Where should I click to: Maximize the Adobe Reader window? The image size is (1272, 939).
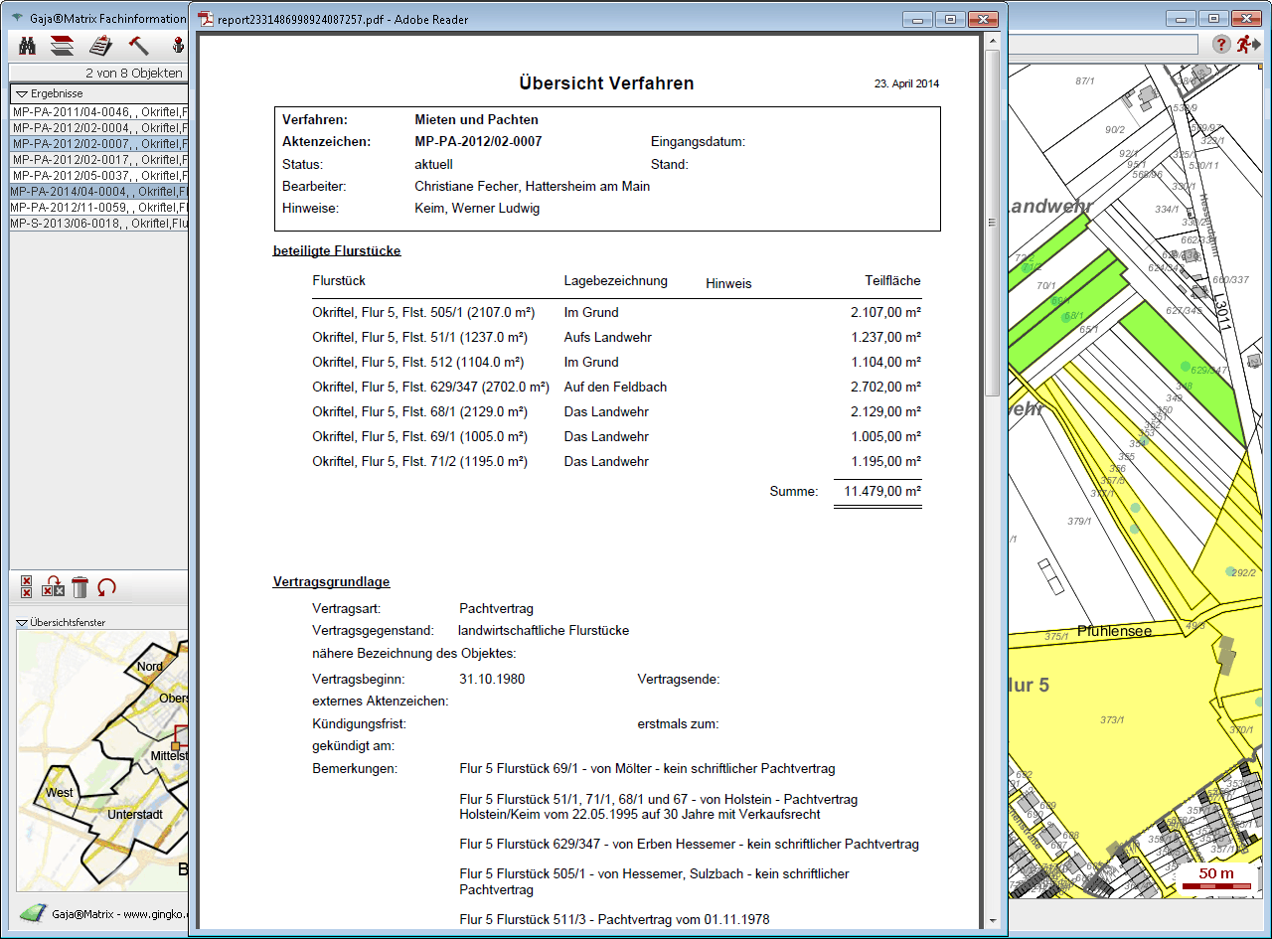click(949, 20)
